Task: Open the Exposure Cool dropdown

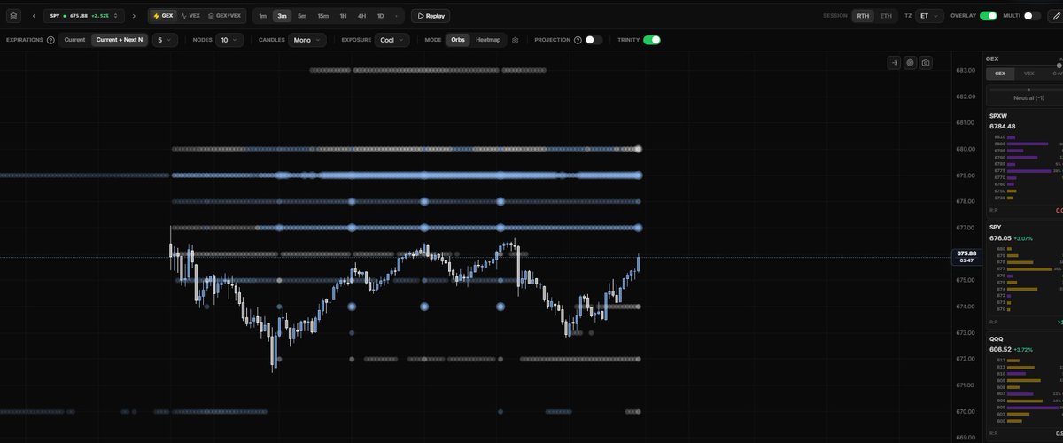Action: (392, 40)
